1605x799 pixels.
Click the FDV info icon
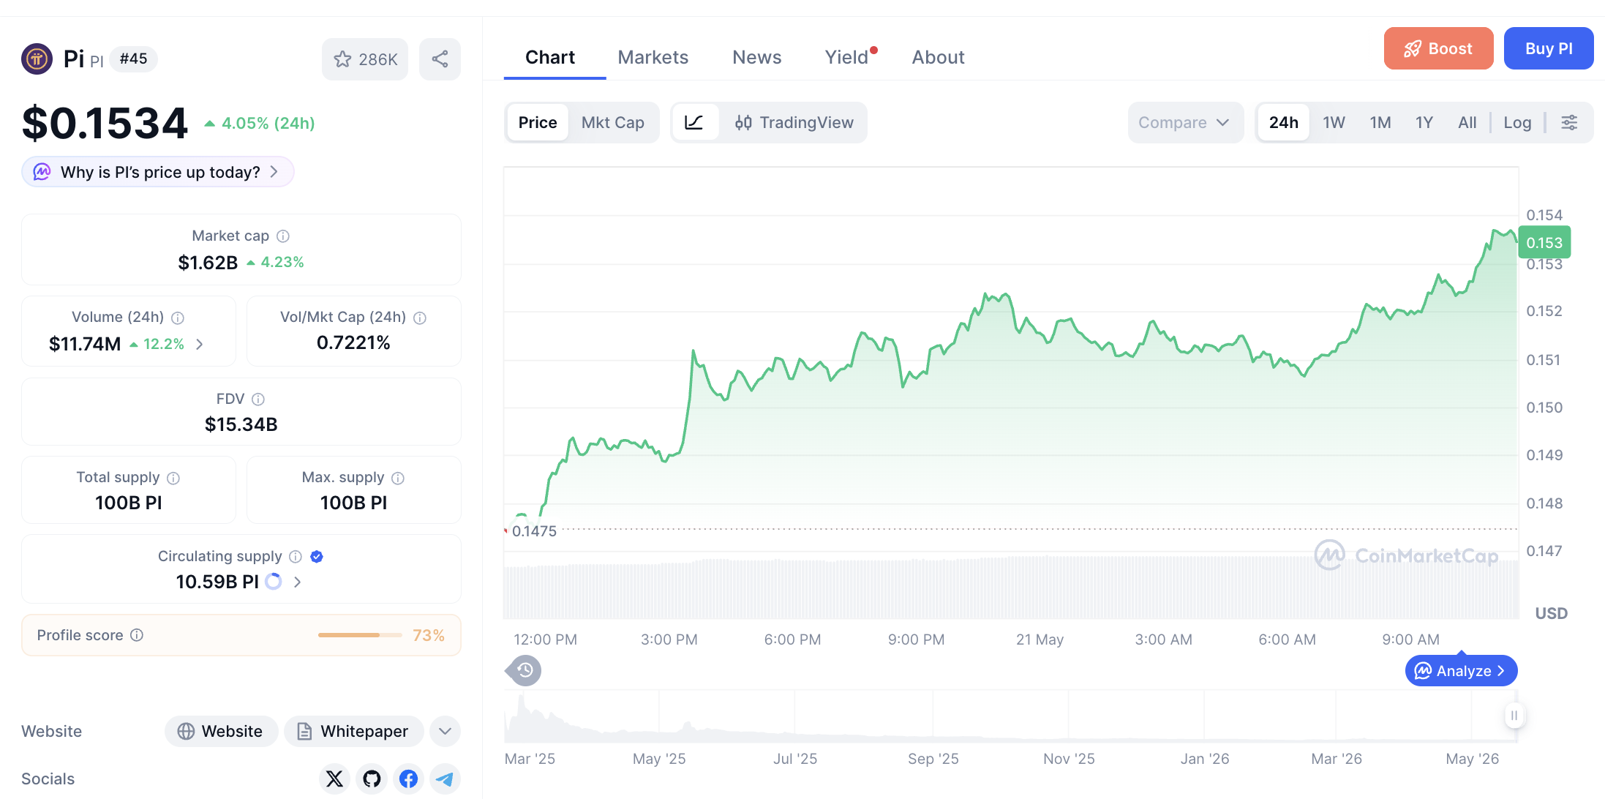click(x=258, y=399)
